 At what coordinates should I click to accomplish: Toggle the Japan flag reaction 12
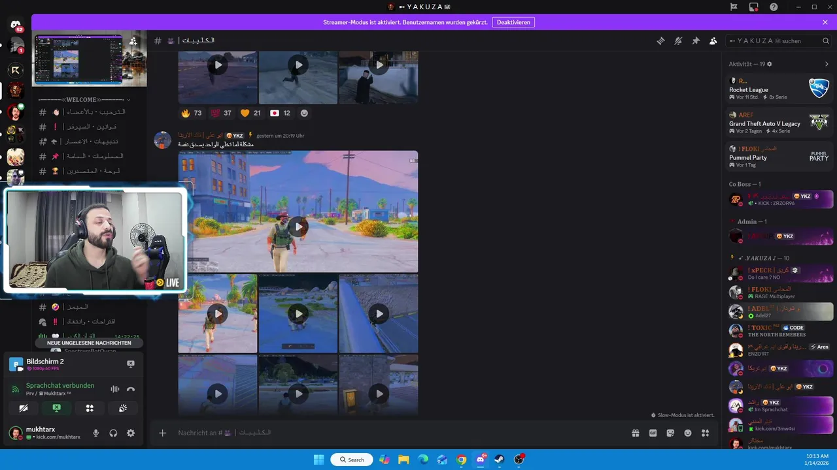[x=281, y=113]
